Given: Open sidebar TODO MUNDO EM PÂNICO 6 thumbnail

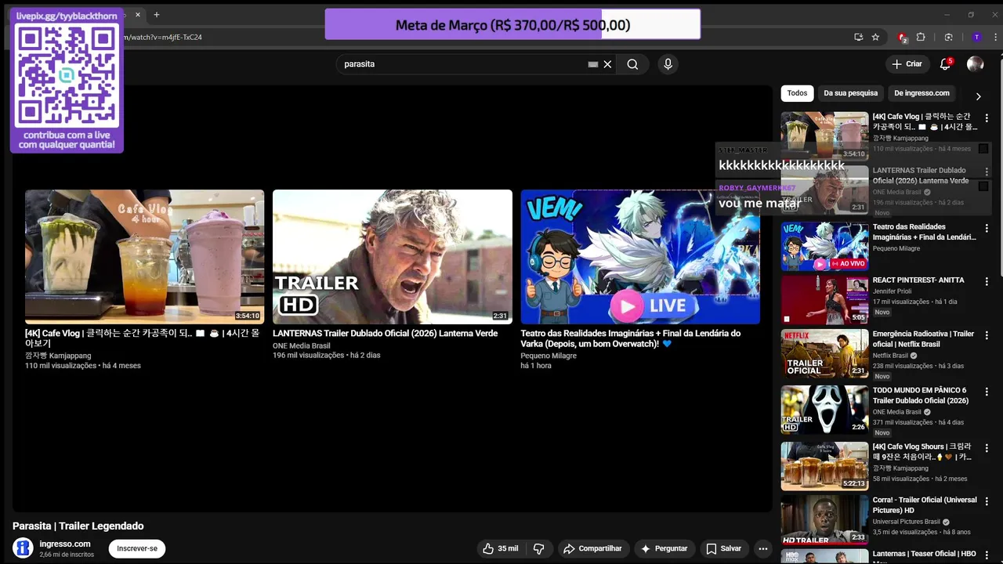Looking at the screenshot, I should [x=824, y=410].
